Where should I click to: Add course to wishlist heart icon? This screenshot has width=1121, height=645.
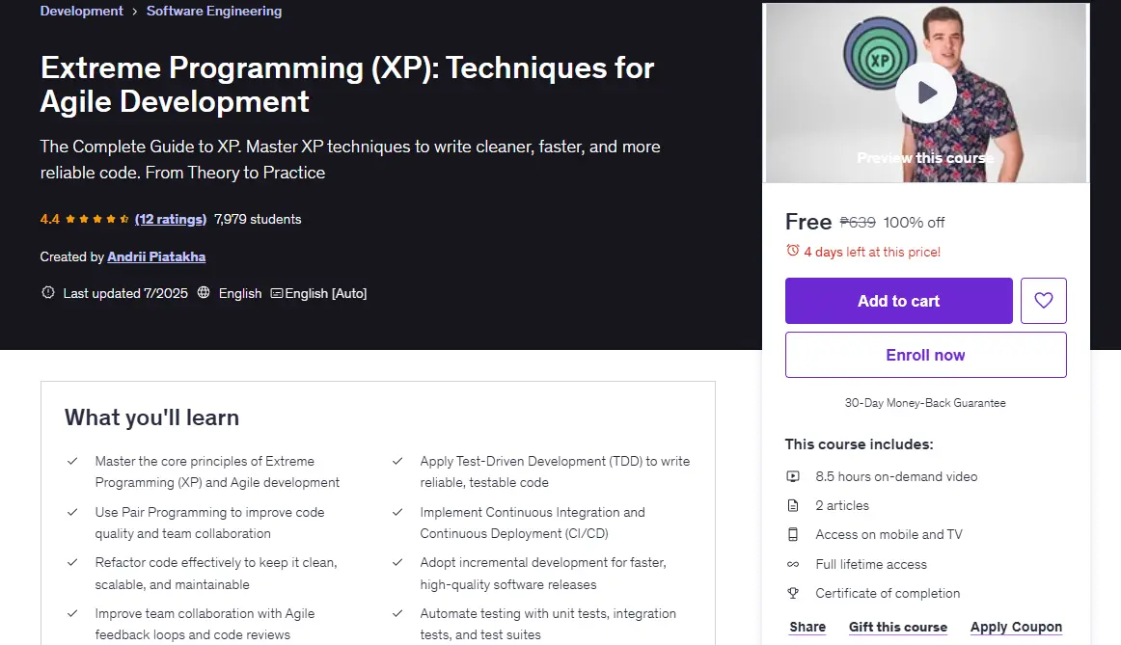click(1043, 301)
